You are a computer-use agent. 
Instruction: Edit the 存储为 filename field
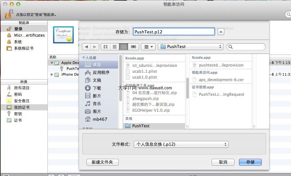tap(174, 32)
